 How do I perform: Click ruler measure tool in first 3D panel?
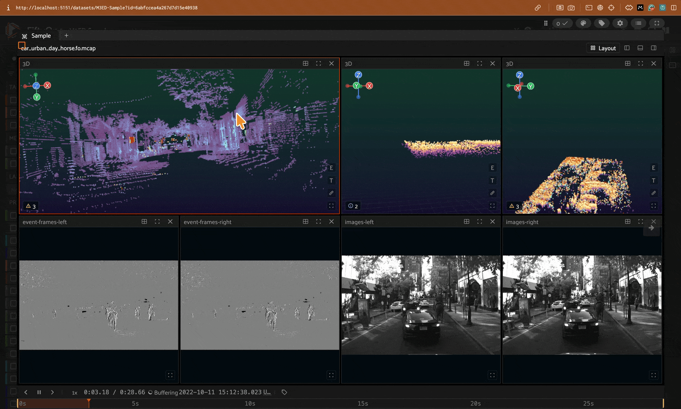pyautogui.click(x=331, y=193)
